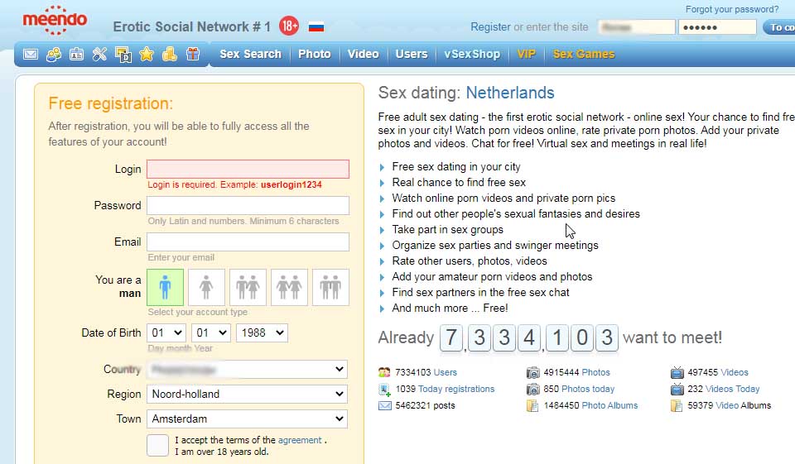Click the Register link at top

pos(490,26)
